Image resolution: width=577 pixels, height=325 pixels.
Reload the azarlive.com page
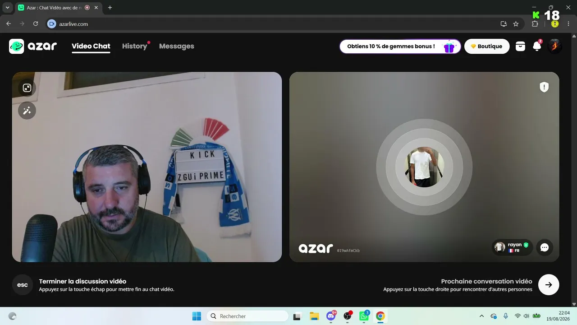point(36,24)
